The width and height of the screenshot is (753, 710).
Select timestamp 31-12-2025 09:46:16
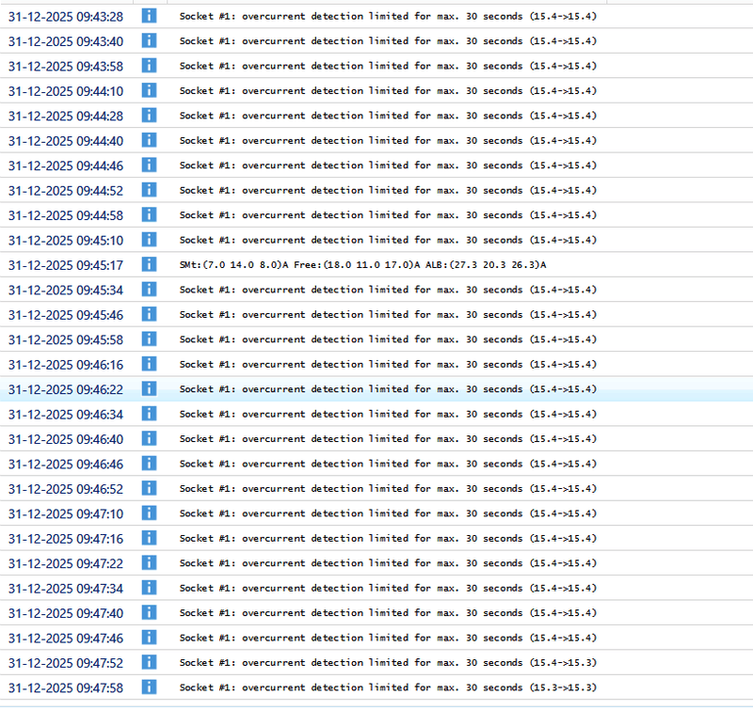[x=66, y=365]
